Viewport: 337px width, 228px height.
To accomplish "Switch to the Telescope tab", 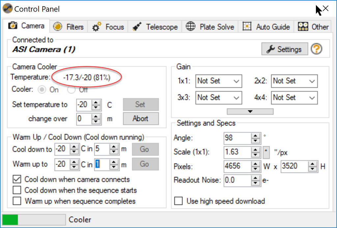I will click(x=155, y=26).
